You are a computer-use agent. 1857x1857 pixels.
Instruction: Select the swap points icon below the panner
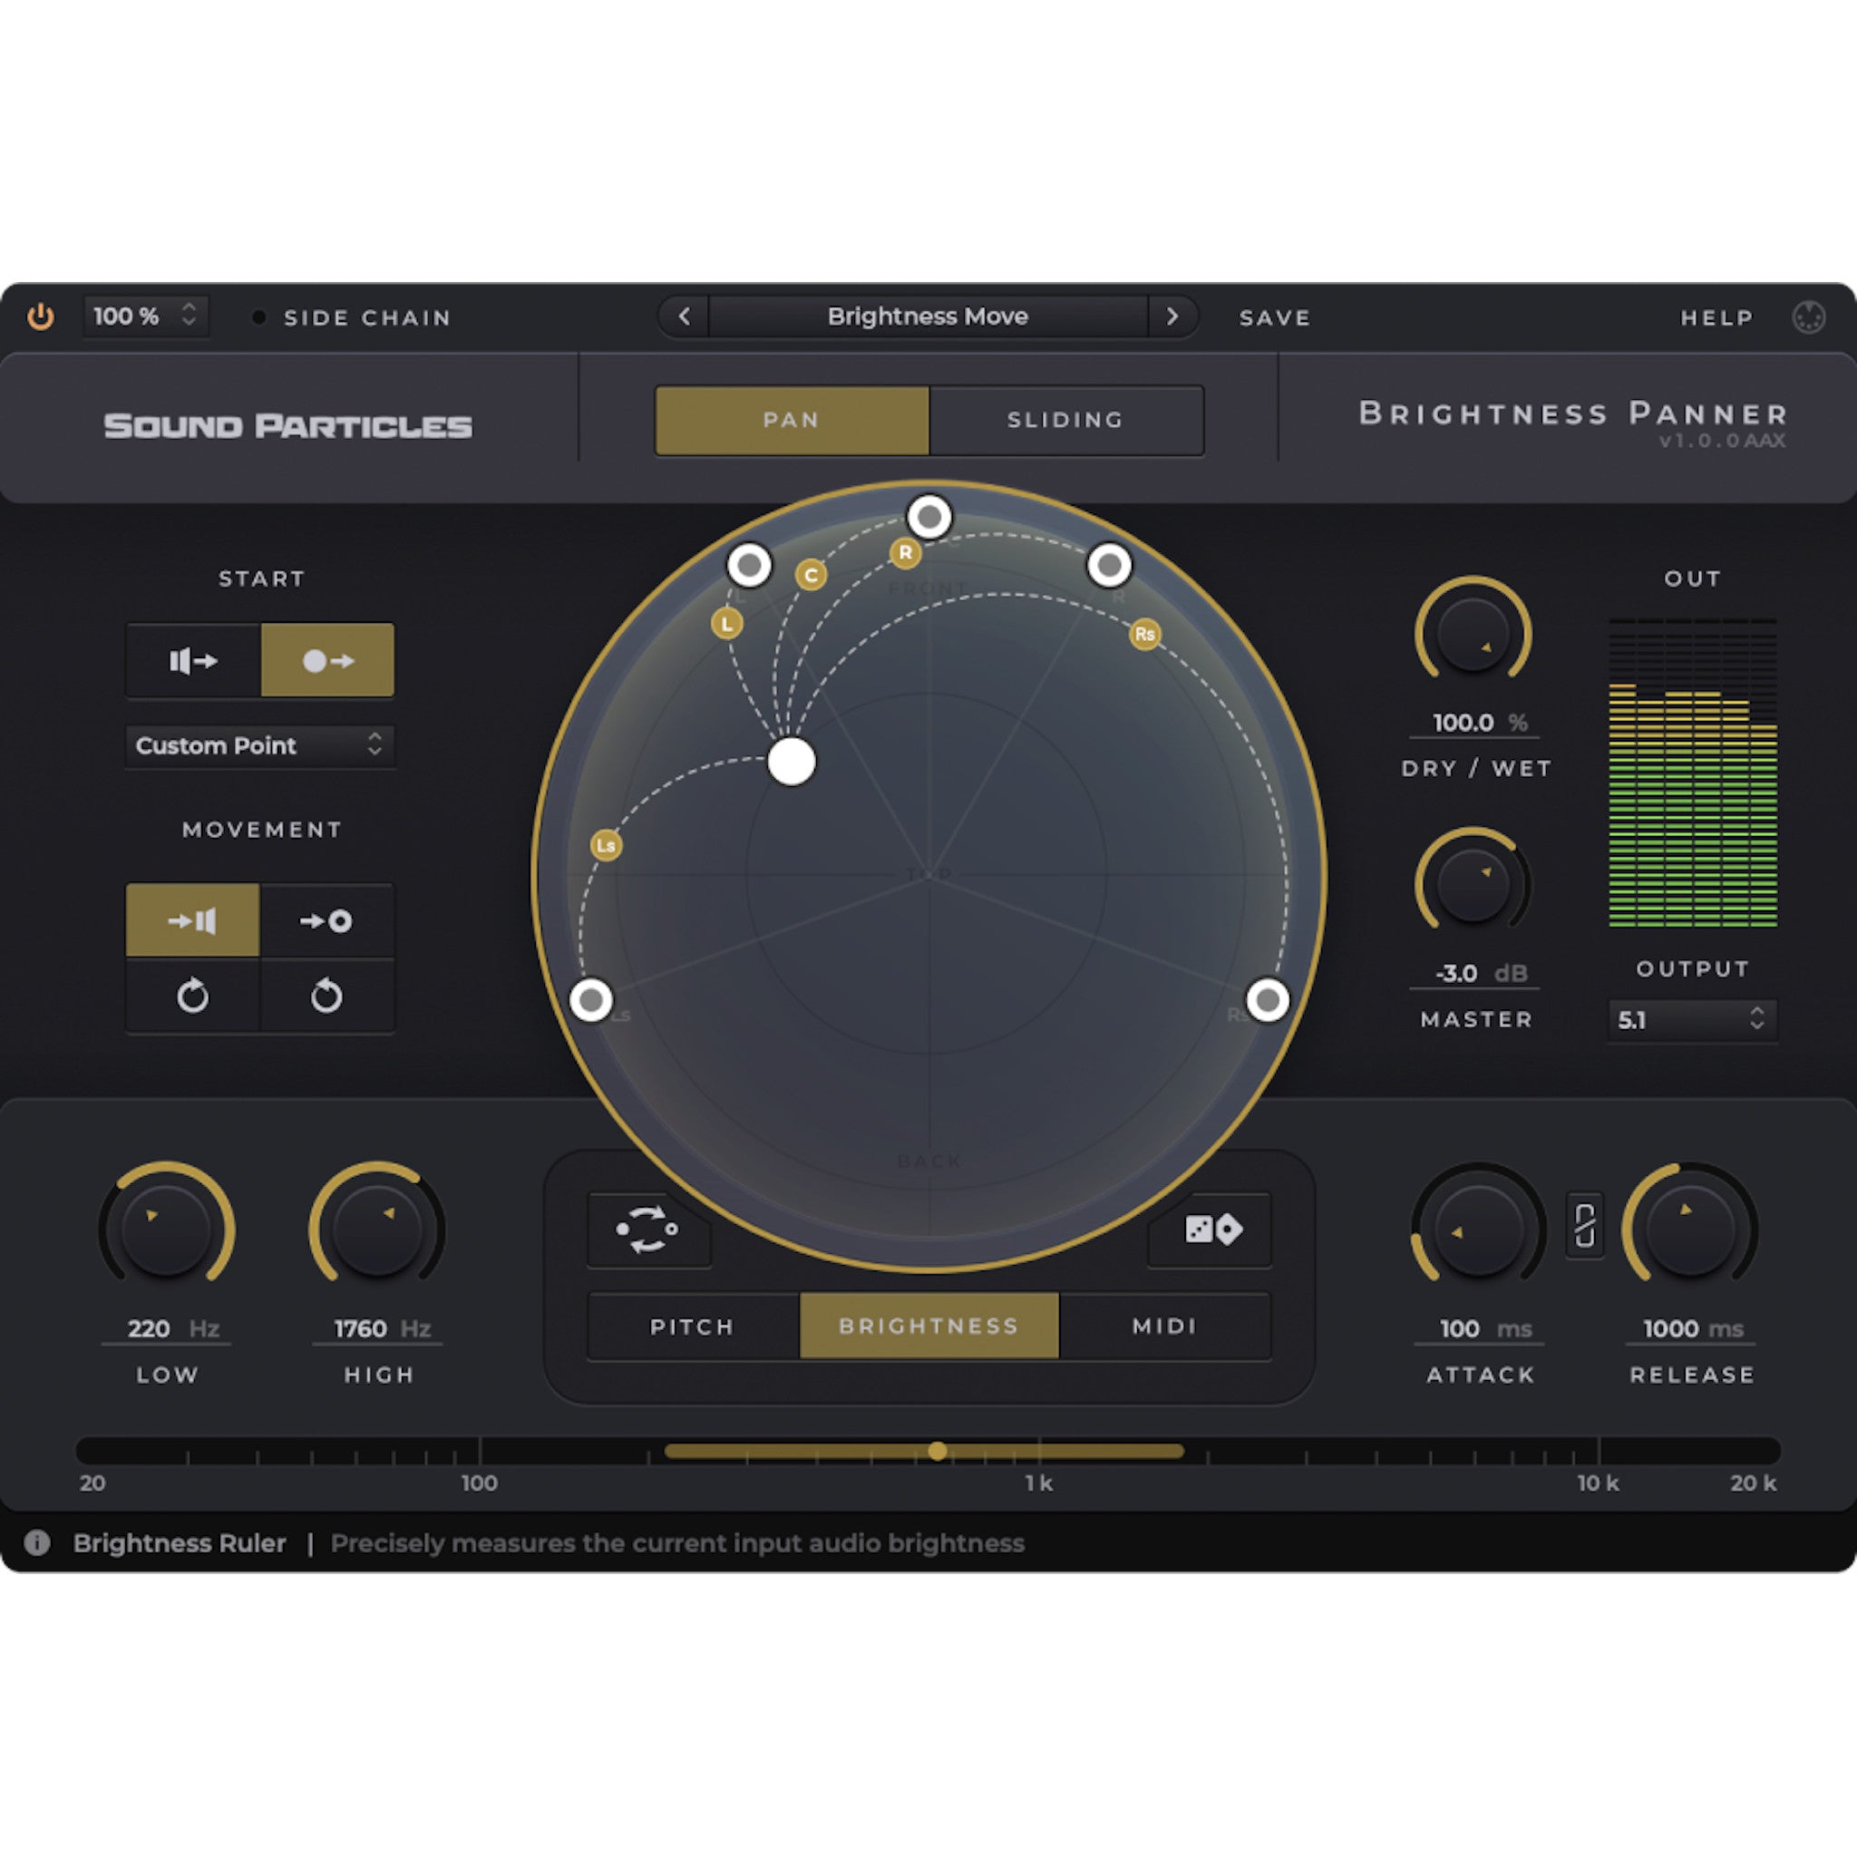[649, 1230]
